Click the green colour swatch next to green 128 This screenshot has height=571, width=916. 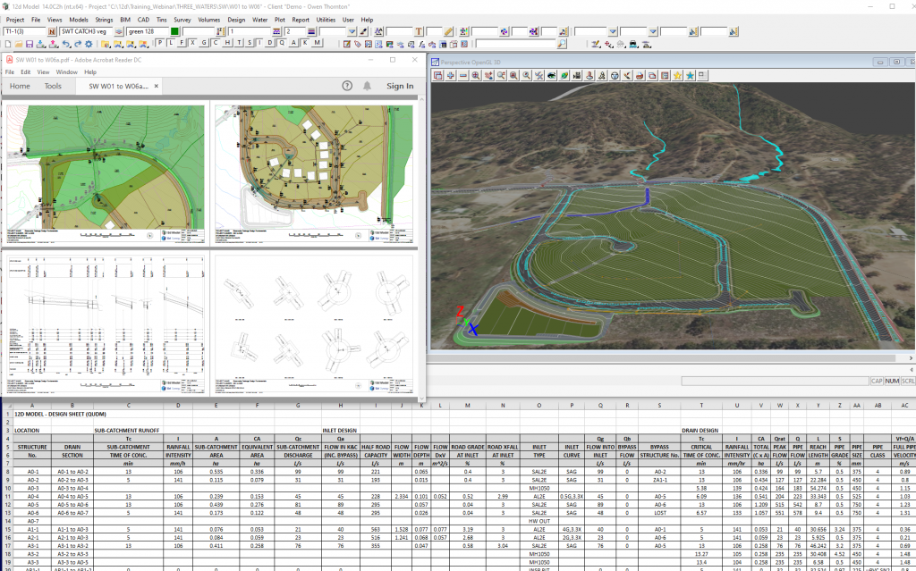[x=174, y=29]
